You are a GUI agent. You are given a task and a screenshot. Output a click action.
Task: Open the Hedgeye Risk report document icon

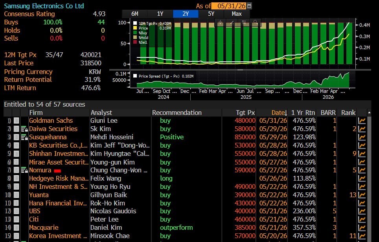(x=16, y=178)
